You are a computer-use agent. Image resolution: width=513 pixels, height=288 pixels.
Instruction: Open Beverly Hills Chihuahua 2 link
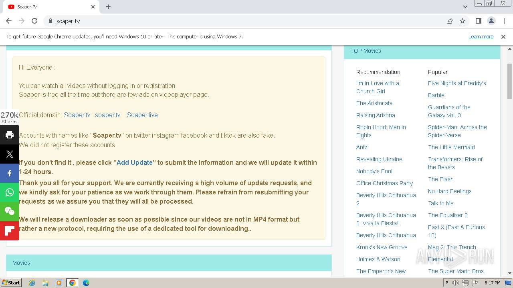pyautogui.click(x=386, y=199)
